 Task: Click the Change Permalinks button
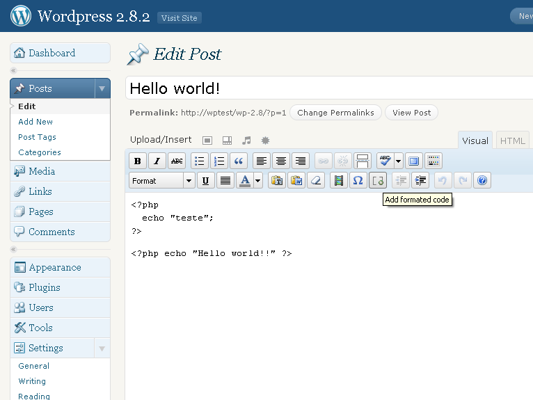click(x=335, y=113)
